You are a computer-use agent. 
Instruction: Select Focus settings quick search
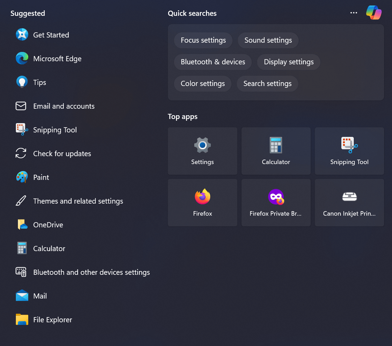[x=203, y=40]
